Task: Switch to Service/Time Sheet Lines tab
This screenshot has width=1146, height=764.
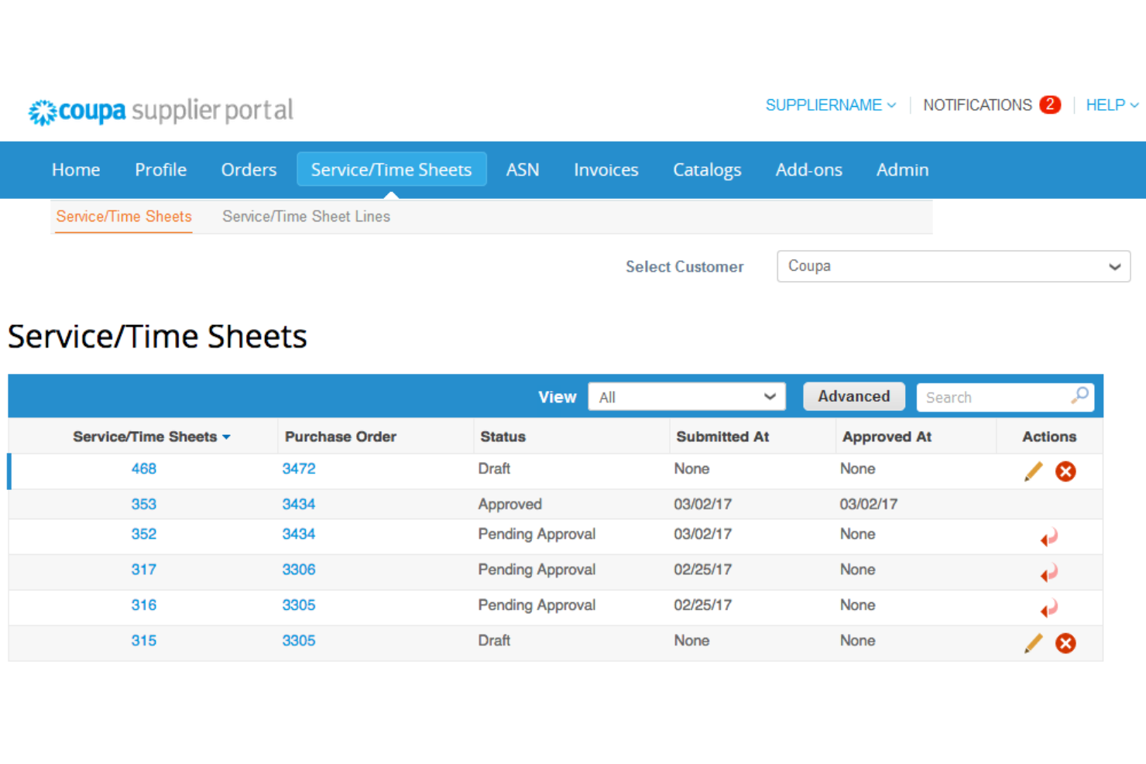Action: pos(306,217)
